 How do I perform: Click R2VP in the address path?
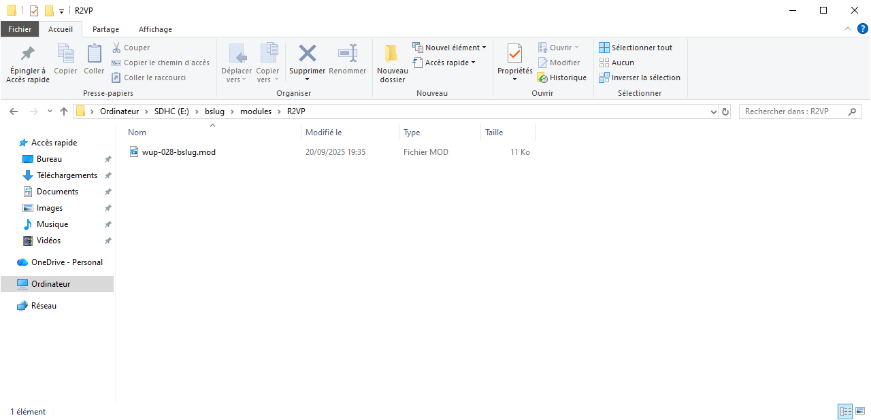point(296,111)
